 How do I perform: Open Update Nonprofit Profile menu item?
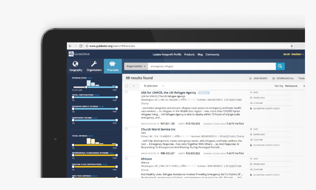[x=167, y=54]
